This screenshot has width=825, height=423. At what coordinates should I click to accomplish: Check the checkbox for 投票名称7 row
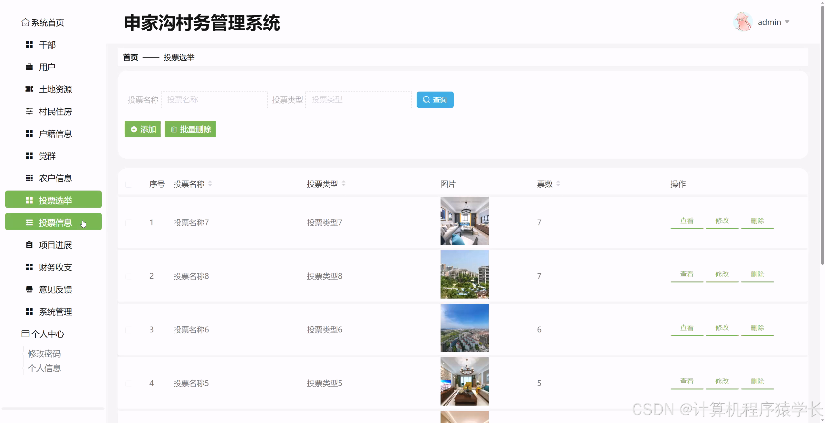pos(129,222)
